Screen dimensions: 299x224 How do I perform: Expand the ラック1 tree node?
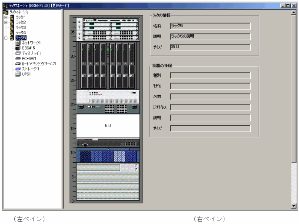coord(6,17)
